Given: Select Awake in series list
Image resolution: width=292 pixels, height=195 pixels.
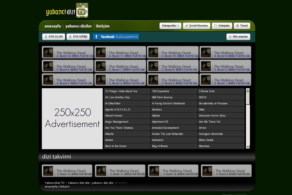Looking at the screenshot, I should (127, 140).
